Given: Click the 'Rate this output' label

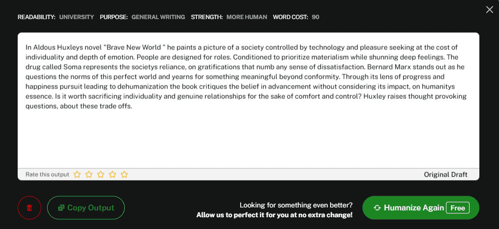Looking at the screenshot, I should (47, 175).
